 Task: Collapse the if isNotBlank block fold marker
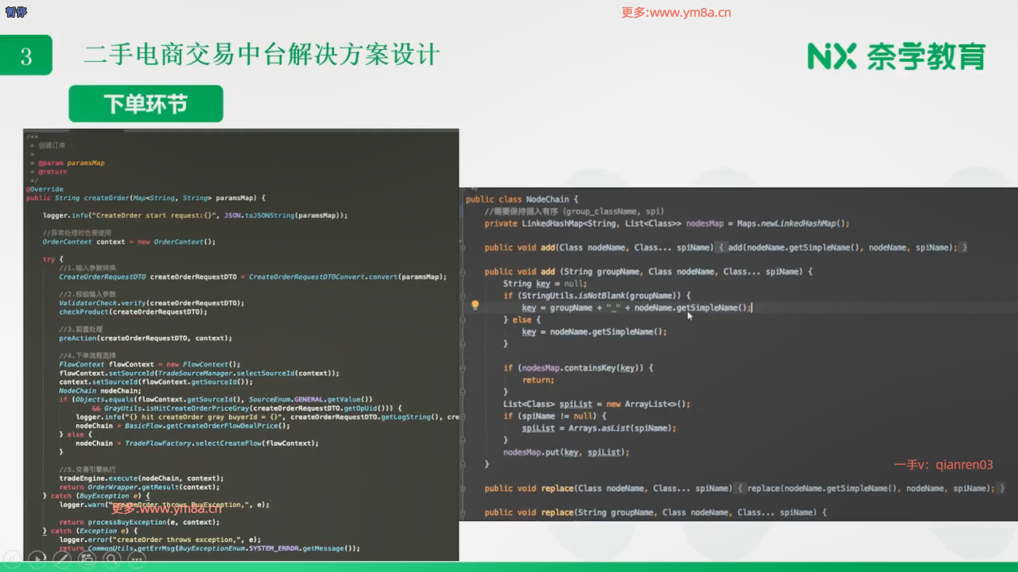463,296
